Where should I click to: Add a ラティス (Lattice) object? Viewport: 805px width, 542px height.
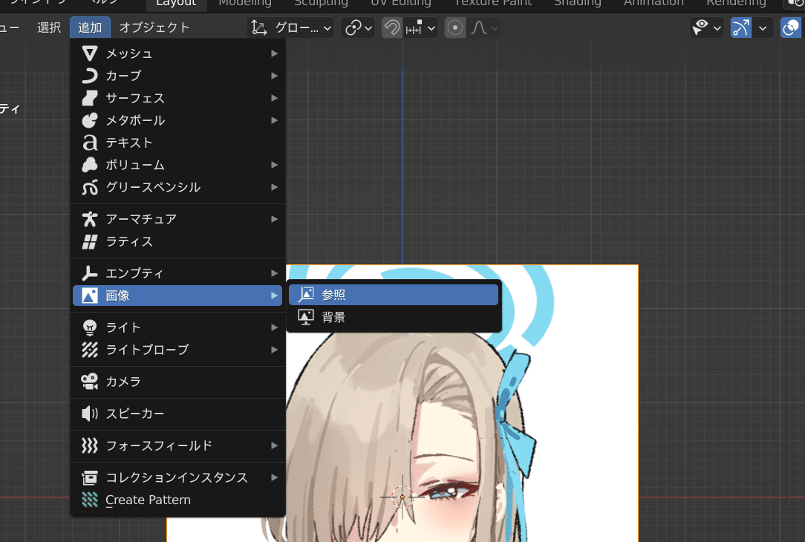[x=177, y=241]
